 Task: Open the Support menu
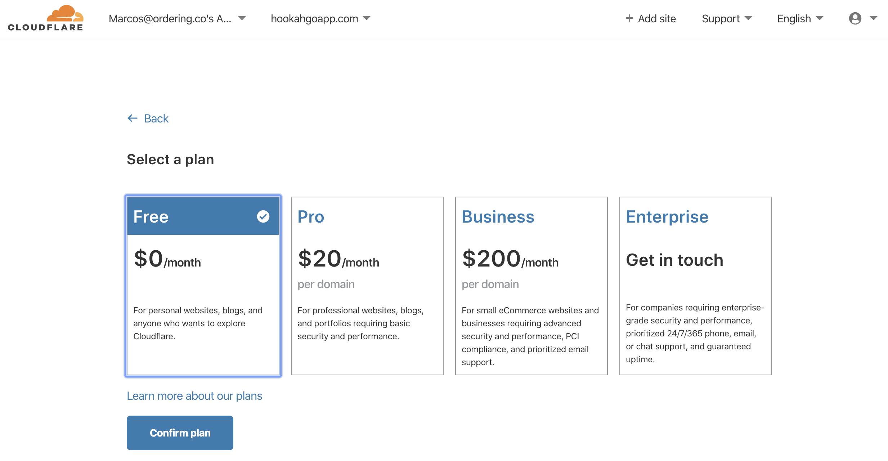726,18
